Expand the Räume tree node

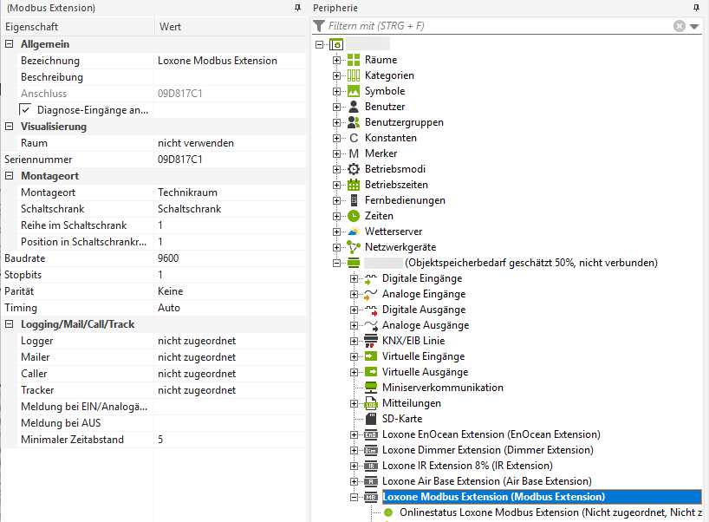336,60
